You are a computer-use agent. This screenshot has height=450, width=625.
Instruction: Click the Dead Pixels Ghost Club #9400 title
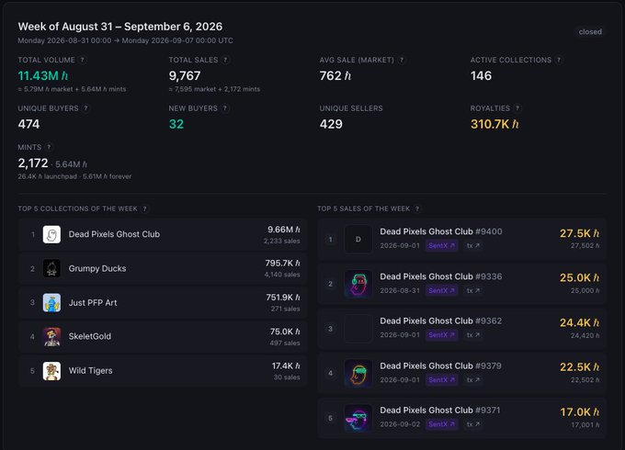[x=441, y=231]
